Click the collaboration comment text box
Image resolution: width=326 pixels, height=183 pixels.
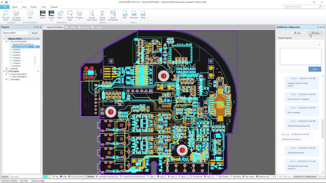pos(300,56)
